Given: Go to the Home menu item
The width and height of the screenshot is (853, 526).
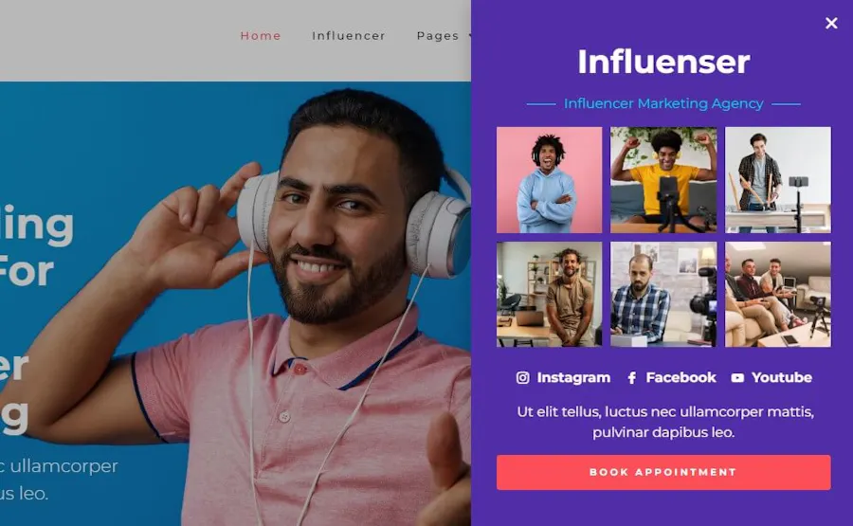Looking at the screenshot, I should (261, 36).
